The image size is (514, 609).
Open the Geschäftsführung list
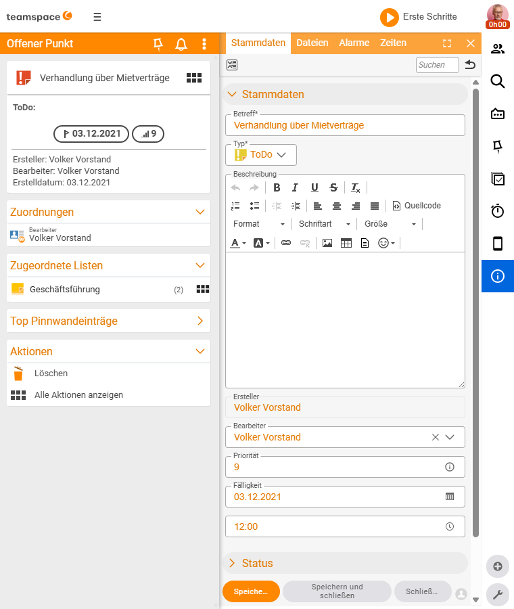click(65, 290)
